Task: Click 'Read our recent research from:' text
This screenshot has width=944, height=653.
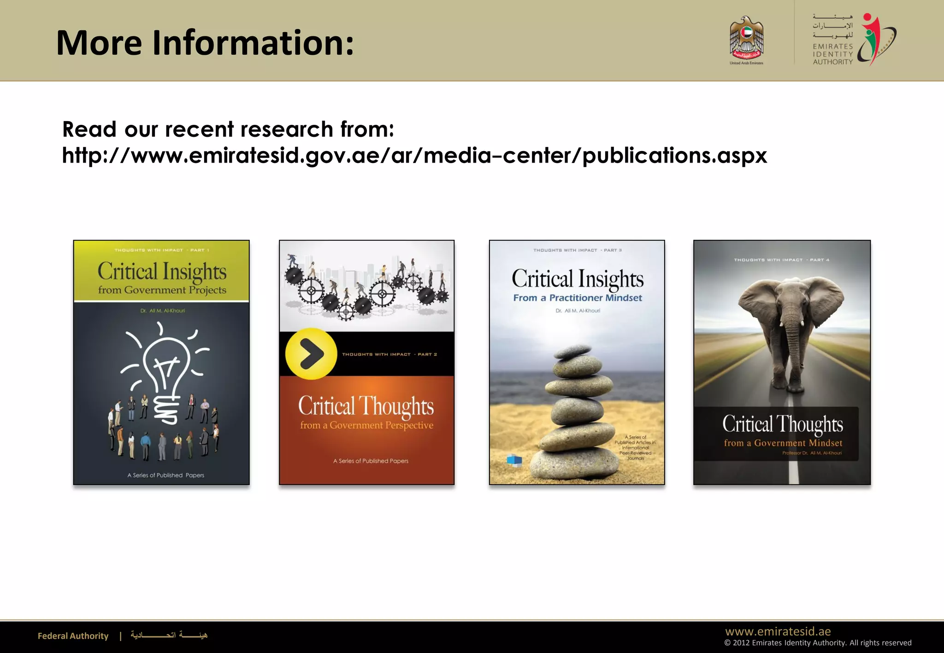Action: click(x=228, y=129)
